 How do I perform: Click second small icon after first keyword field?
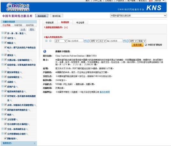tap(88, 41)
